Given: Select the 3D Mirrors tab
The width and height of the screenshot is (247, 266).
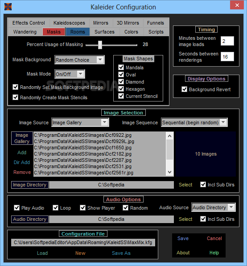Looking at the screenshot, I should point(128,23).
